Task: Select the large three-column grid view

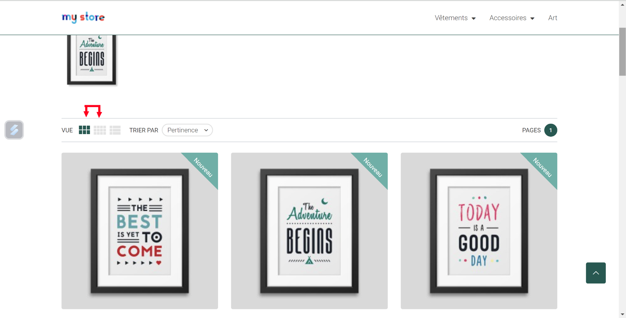Action: [x=84, y=130]
